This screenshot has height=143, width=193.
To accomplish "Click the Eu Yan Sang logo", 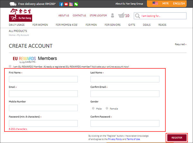I will coord(21,15).
